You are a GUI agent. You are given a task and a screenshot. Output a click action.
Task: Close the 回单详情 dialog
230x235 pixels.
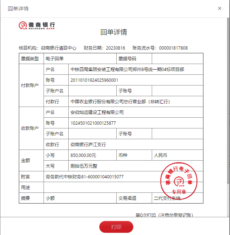(220, 8)
